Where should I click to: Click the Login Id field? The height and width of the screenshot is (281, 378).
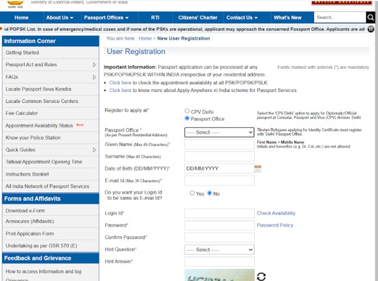tap(219, 213)
